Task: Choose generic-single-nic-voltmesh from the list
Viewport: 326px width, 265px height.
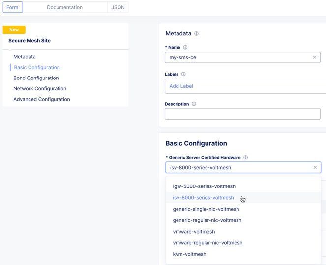Action: pyautogui.click(x=207, y=209)
